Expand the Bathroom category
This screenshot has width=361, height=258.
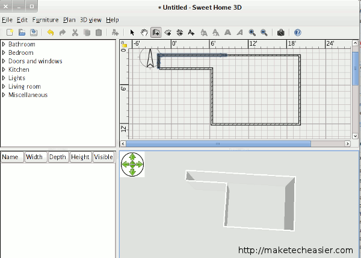coord(4,44)
